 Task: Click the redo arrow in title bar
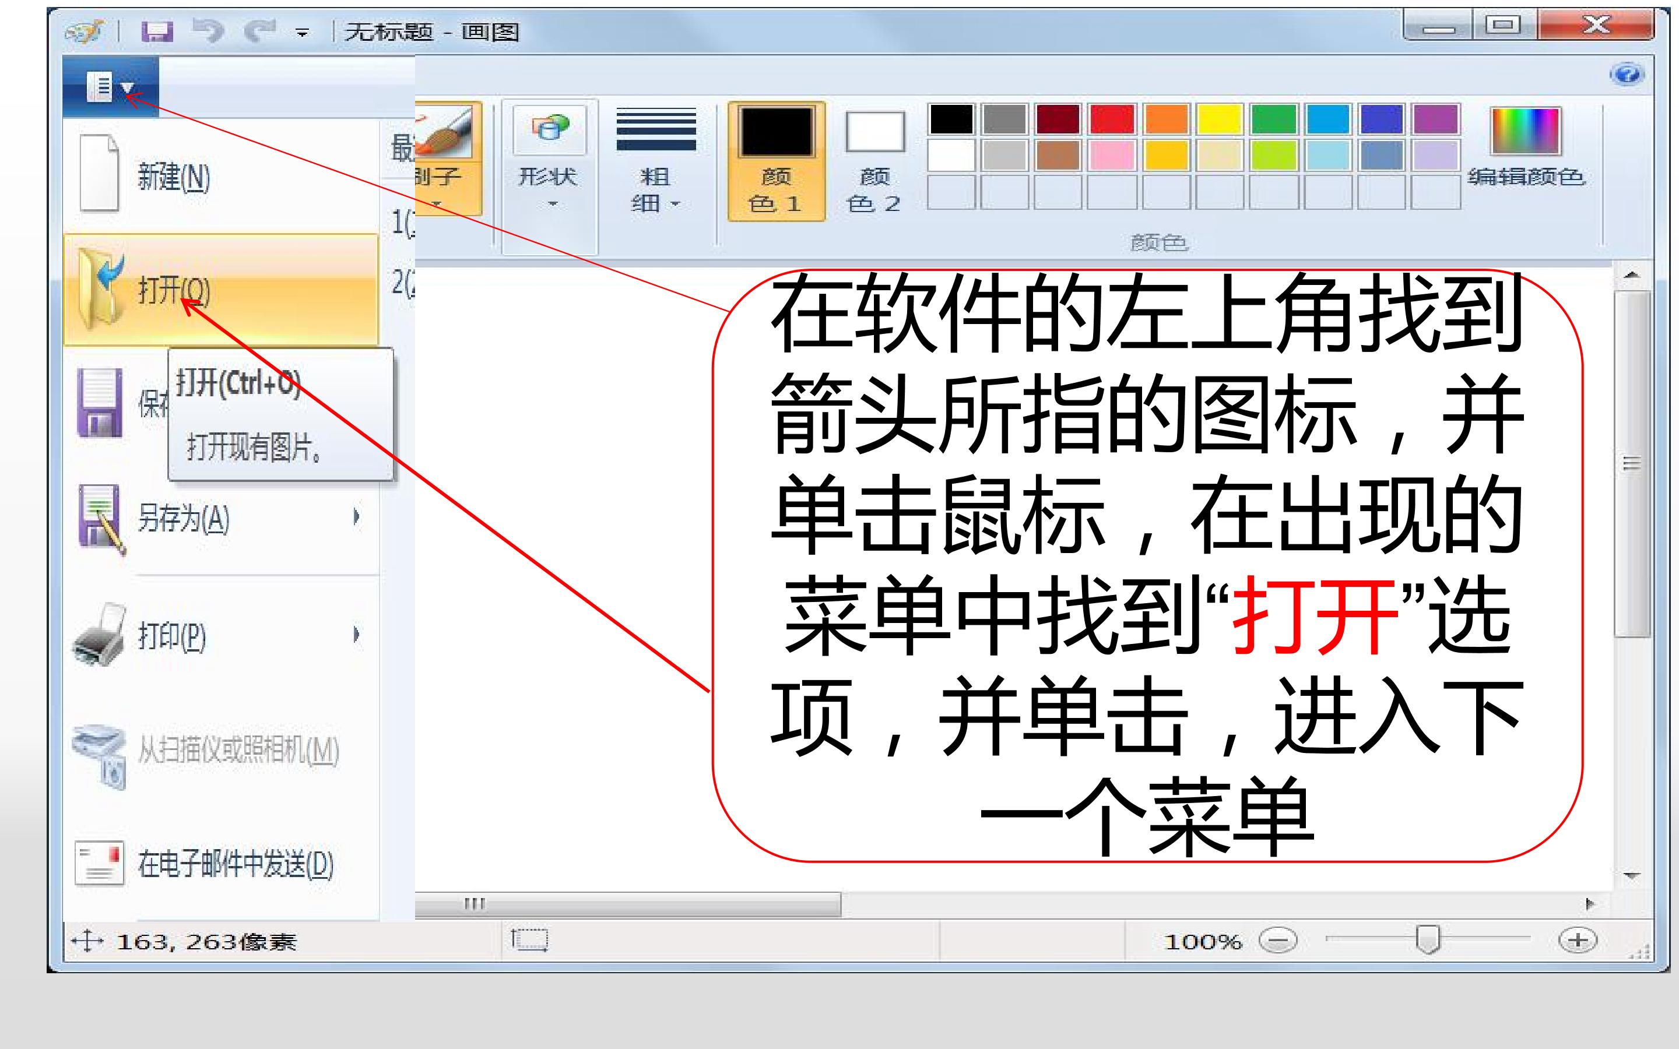coord(260,30)
